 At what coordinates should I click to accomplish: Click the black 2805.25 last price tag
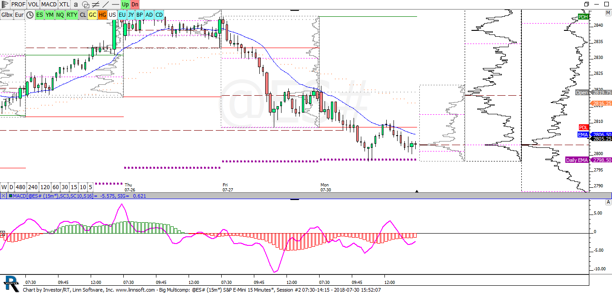coord(602,139)
